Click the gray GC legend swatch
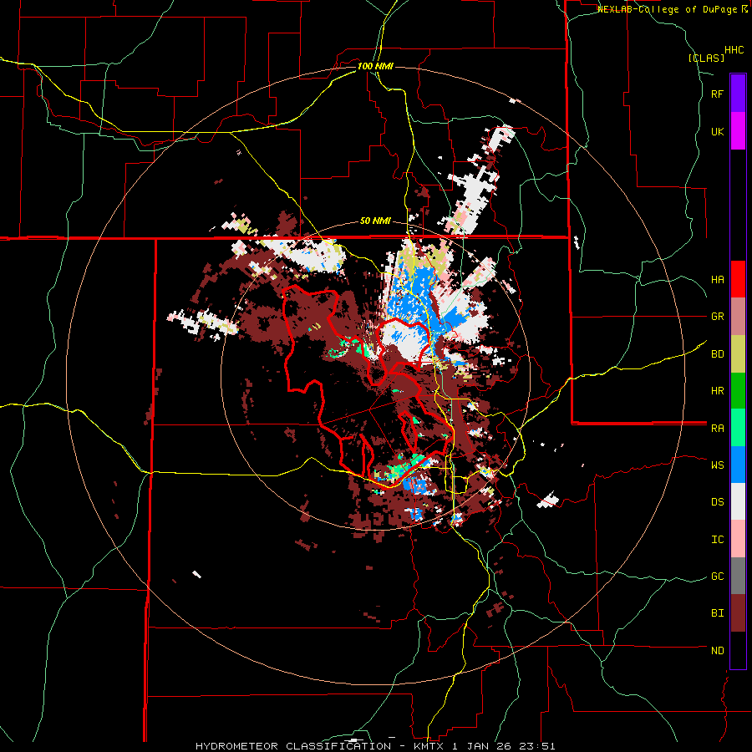Viewport: 752px width, 752px height. pos(738,576)
